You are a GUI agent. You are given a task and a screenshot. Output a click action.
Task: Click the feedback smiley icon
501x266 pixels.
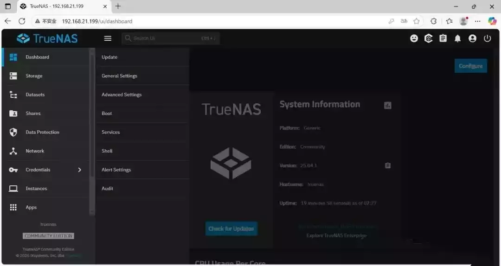coord(414,38)
